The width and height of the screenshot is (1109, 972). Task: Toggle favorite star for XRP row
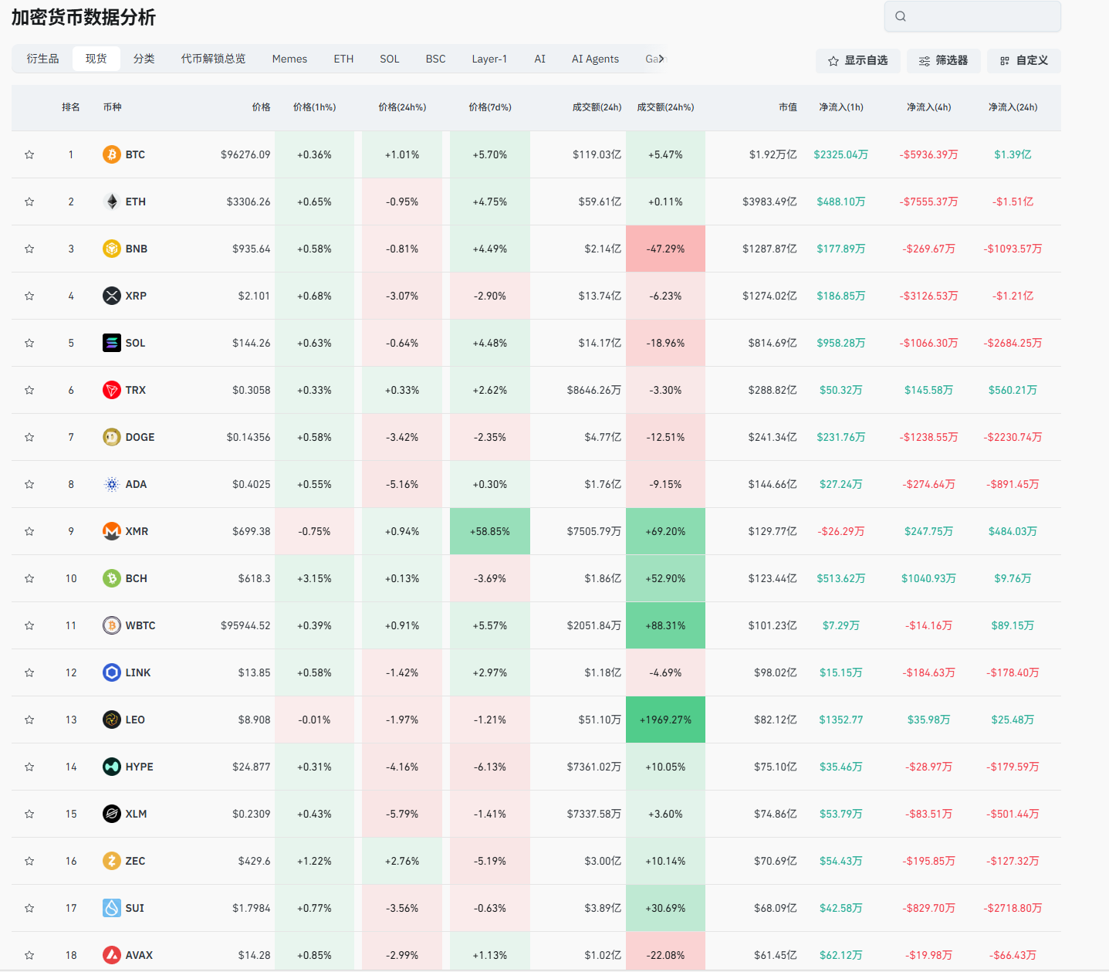click(29, 296)
